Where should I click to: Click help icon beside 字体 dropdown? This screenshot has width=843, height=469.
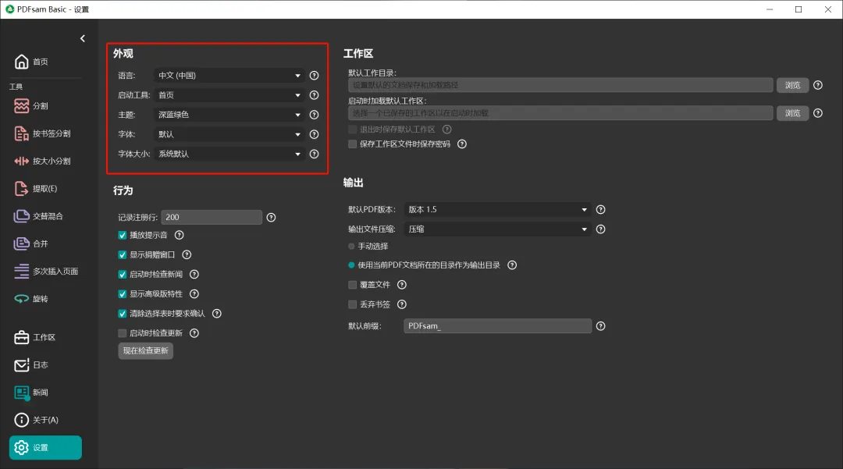point(315,134)
